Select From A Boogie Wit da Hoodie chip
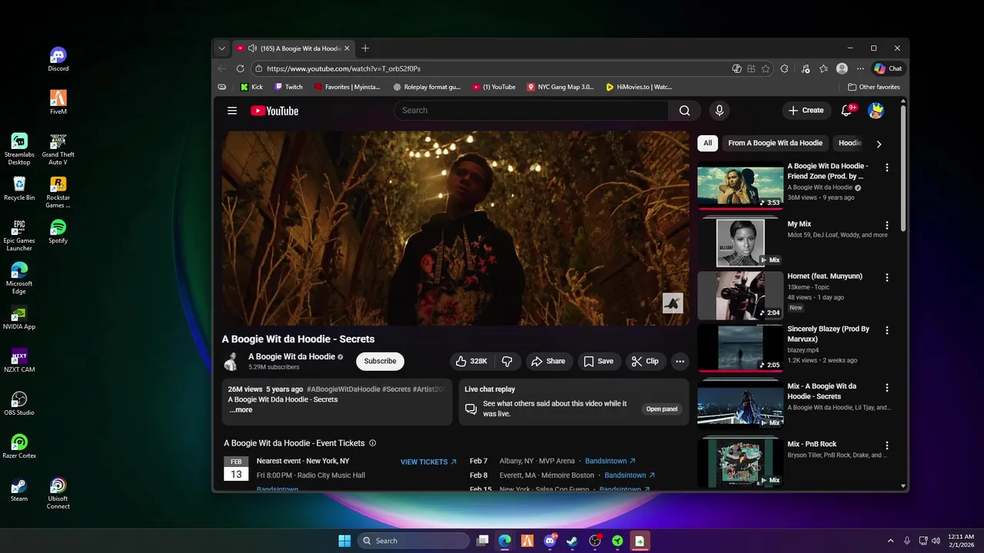The height and width of the screenshot is (553, 984). click(x=775, y=143)
